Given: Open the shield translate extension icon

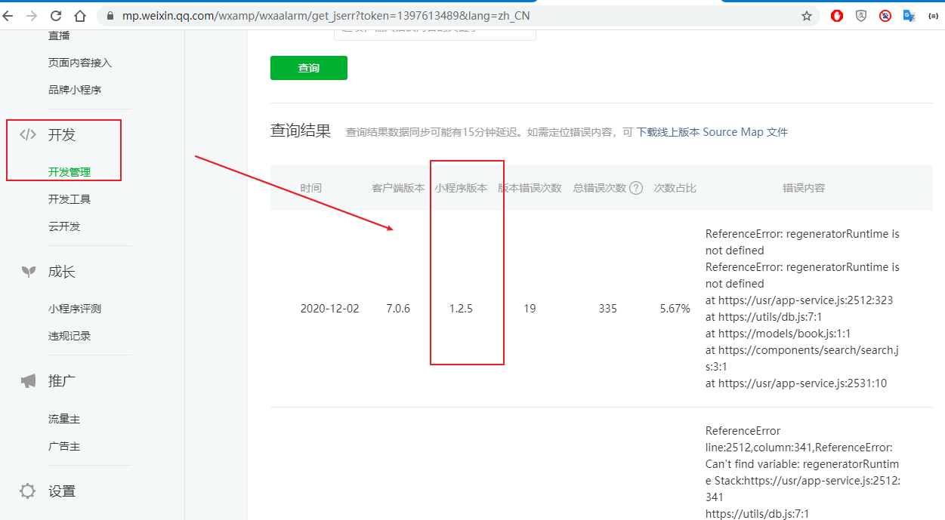Looking at the screenshot, I should 861,16.
